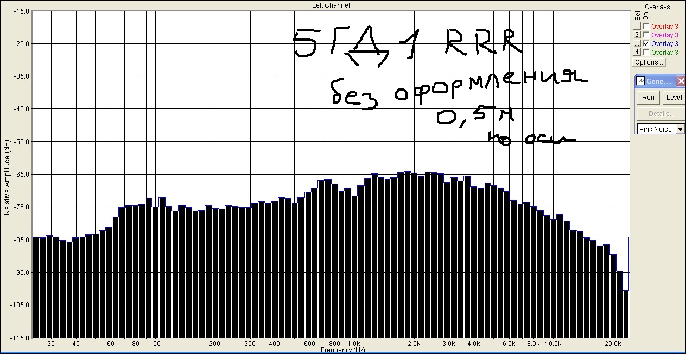Enable the red Overlay 3 checkbox
Viewport: 686px width, 354px height.
pyautogui.click(x=646, y=27)
